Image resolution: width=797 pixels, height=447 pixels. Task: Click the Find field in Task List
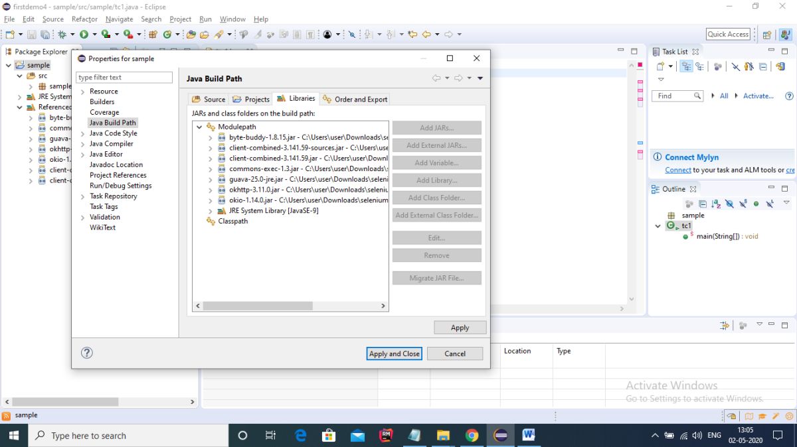pos(677,96)
